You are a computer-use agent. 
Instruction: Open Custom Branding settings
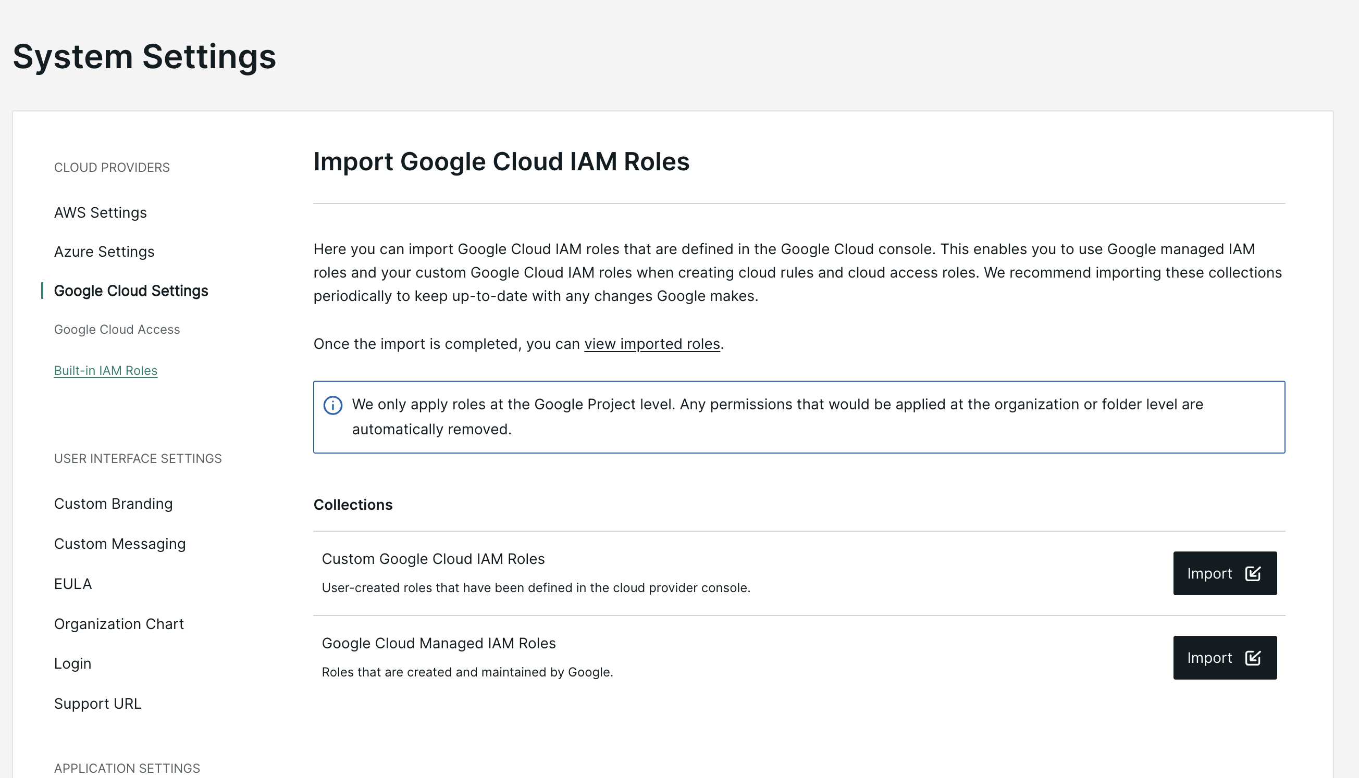click(114, 504)
